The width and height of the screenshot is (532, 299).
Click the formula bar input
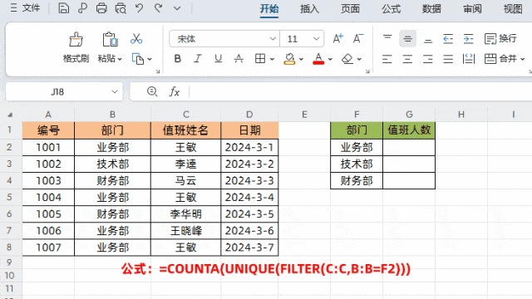tap(360, 92)
